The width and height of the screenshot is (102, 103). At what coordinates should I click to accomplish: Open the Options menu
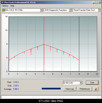(5, 6)
